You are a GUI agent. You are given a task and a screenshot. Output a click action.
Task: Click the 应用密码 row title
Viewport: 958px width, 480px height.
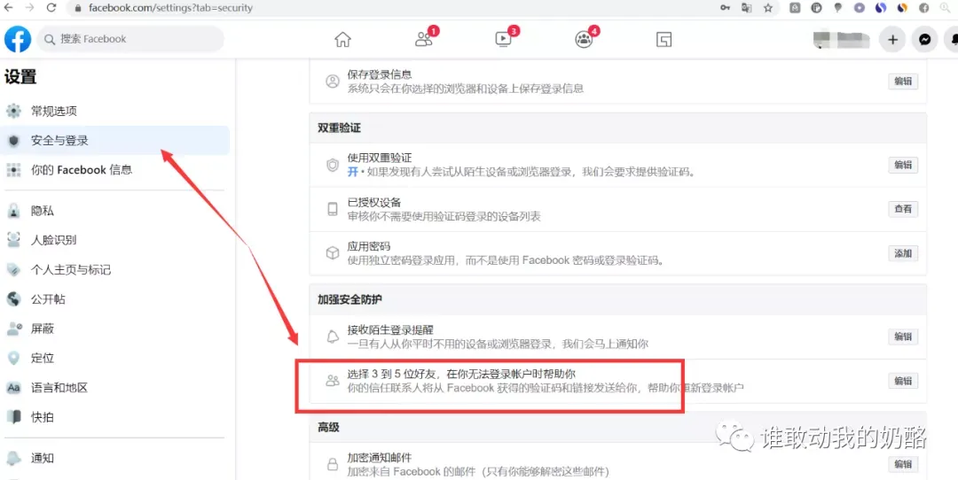368,246
